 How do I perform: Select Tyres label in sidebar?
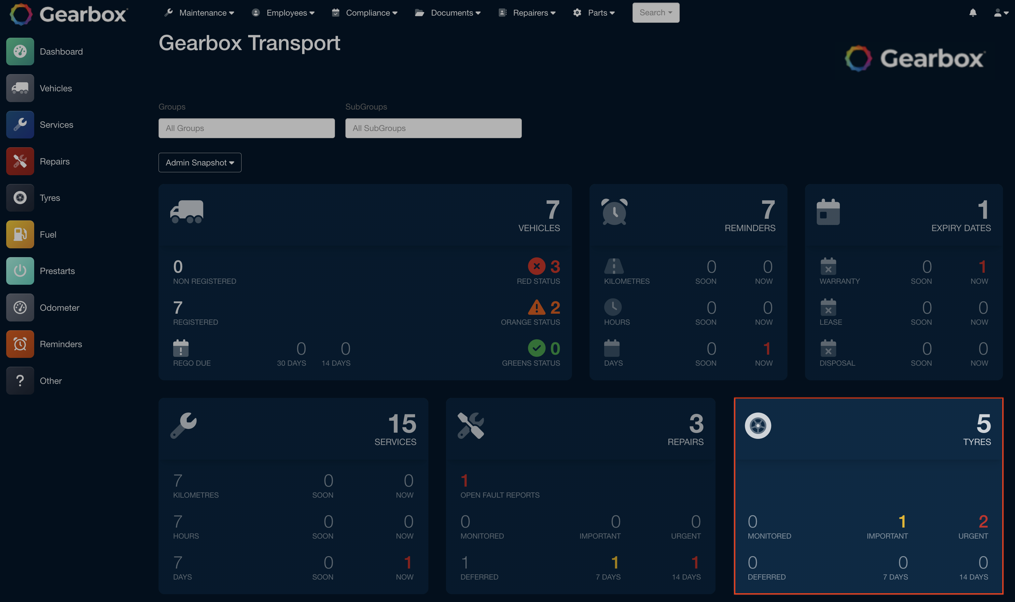(50, 198)
